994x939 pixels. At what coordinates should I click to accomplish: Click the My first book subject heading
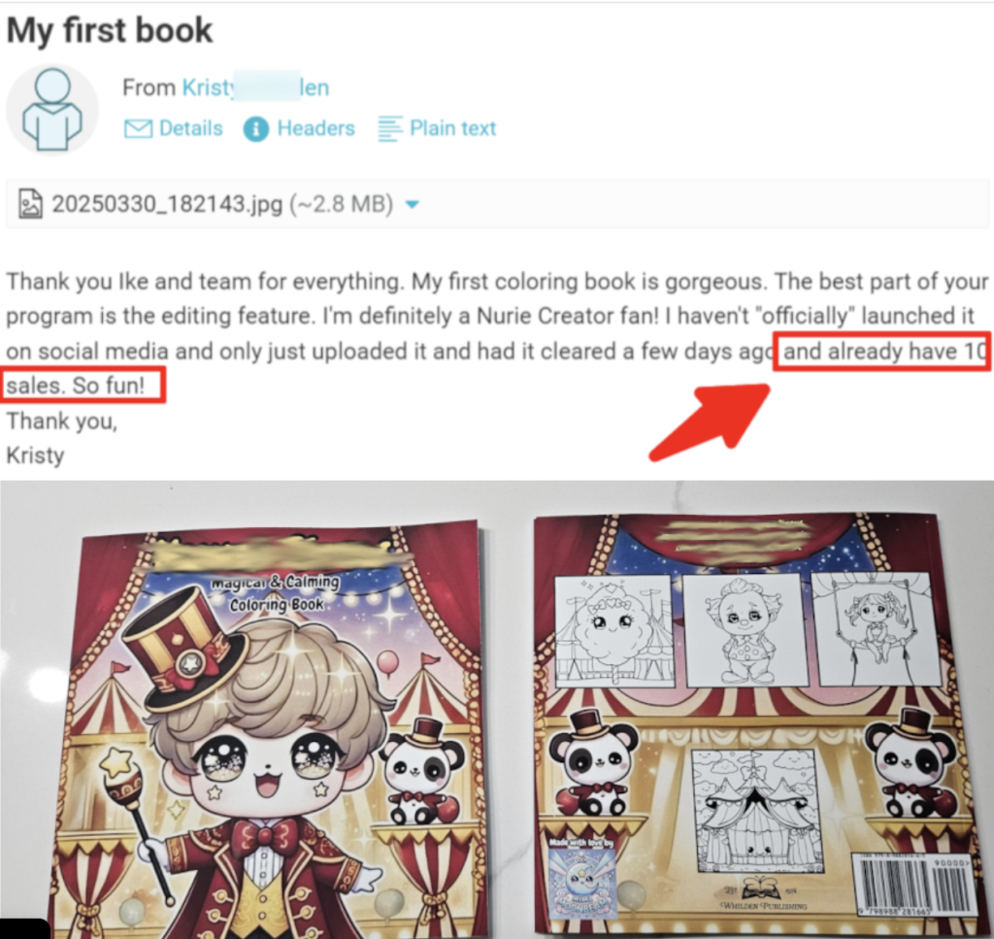109,30
